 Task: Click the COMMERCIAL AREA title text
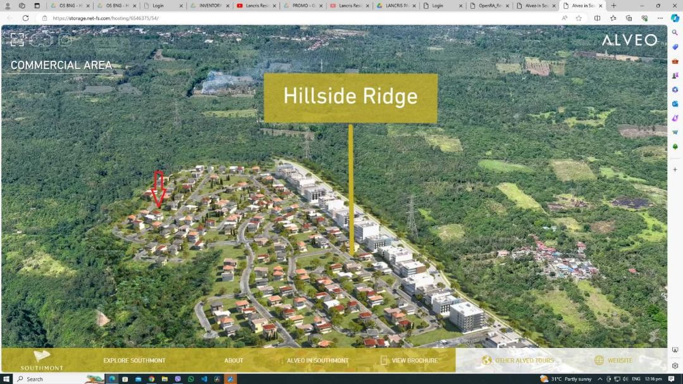[x=61, y=65]
